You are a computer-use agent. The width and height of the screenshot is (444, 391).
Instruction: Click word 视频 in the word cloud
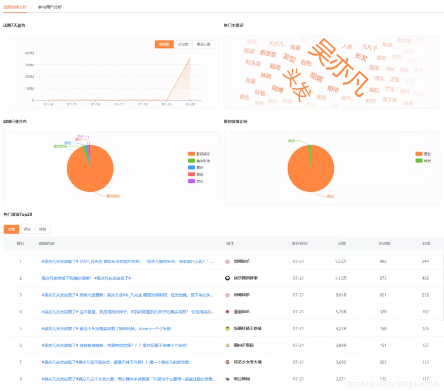click(x=316, y=77)
